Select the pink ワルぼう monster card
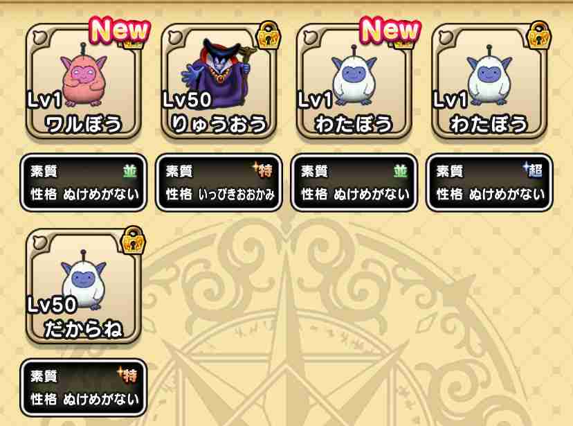Screen dimensions: 573x426 (x=83, y=81)
